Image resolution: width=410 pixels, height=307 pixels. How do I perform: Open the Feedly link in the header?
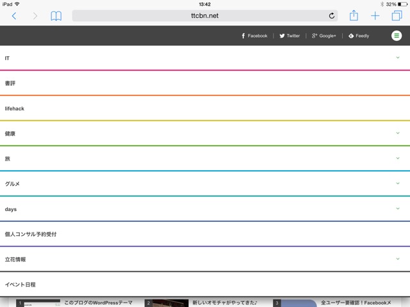tap(359, 36)
